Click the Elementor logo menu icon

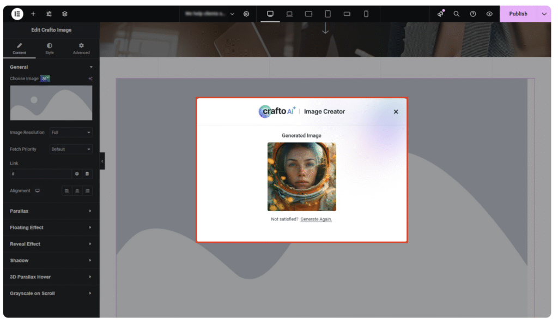pos(17,14)
